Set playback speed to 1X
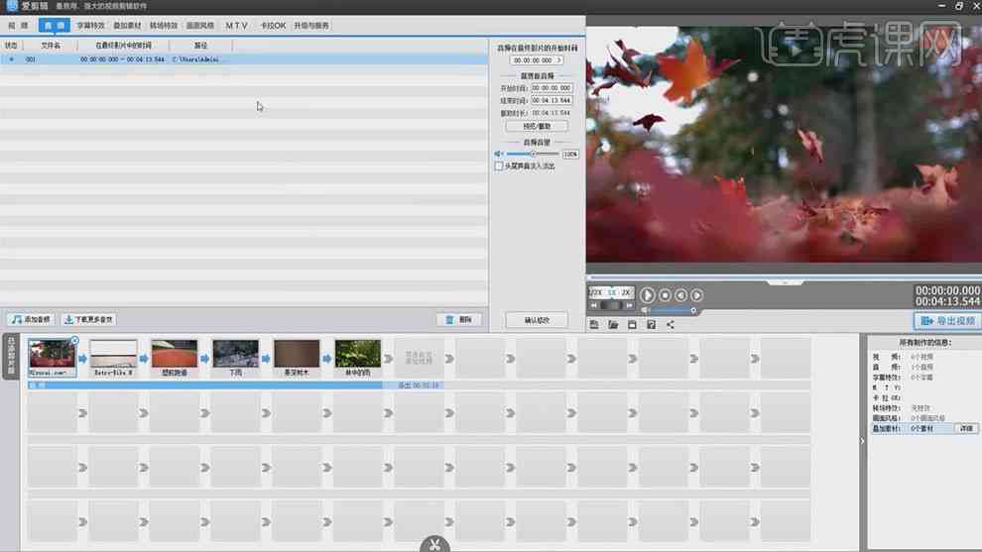The image size is (982, 552). pyautogui.click(x=612, y=292)
